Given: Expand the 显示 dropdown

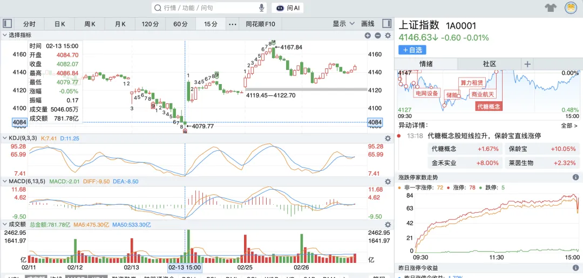Looking at the screenshot, I should point(343,24).
